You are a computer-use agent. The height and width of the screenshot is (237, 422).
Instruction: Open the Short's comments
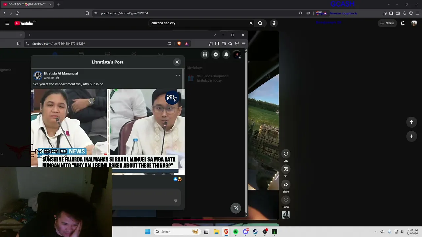(286, 169)
